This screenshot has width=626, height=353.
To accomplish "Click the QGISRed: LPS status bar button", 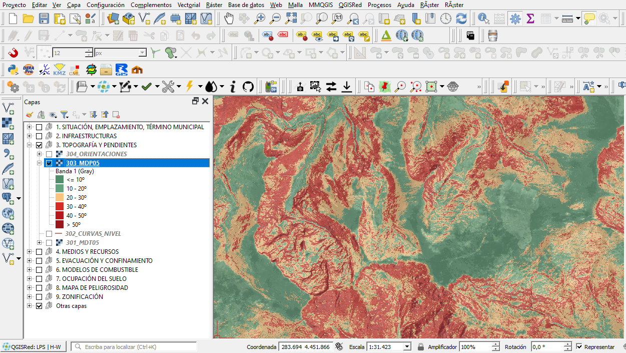I will (32, 346).
